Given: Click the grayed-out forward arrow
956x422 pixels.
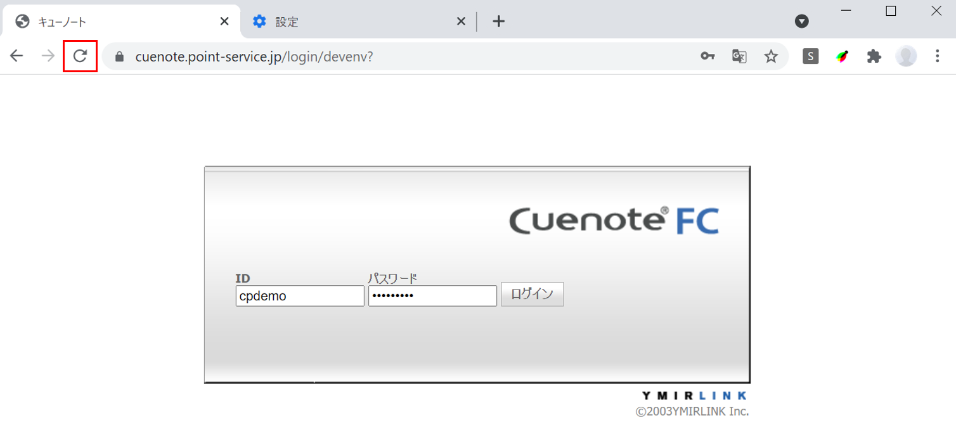Looking at the screenshot, I should 48,56.
